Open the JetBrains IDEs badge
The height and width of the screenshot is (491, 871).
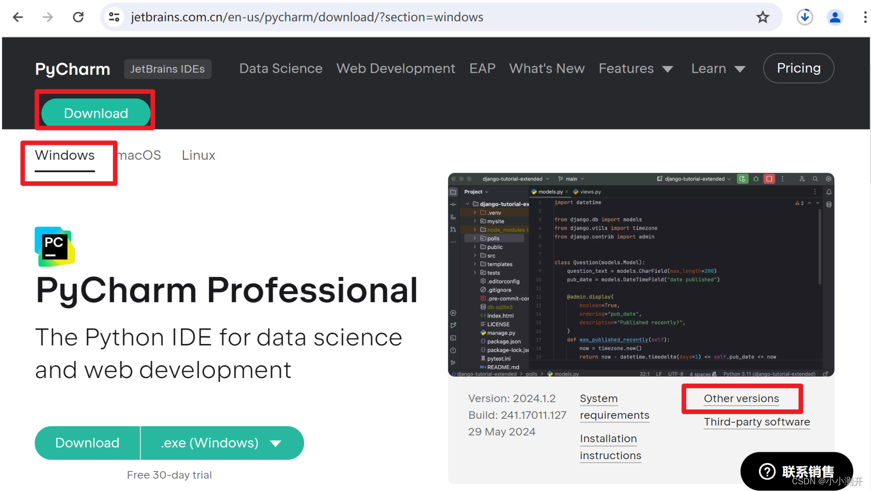click(x=167, y=69)
